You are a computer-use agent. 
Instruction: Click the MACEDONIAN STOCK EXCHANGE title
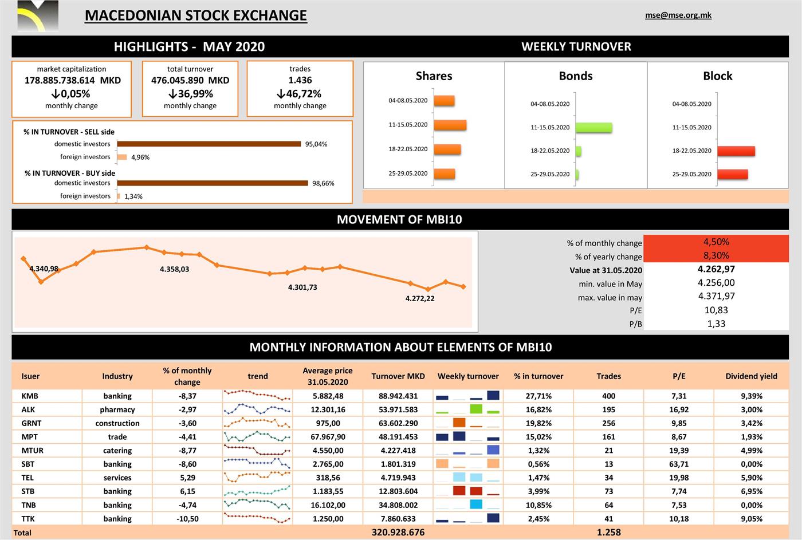(195, 15)
